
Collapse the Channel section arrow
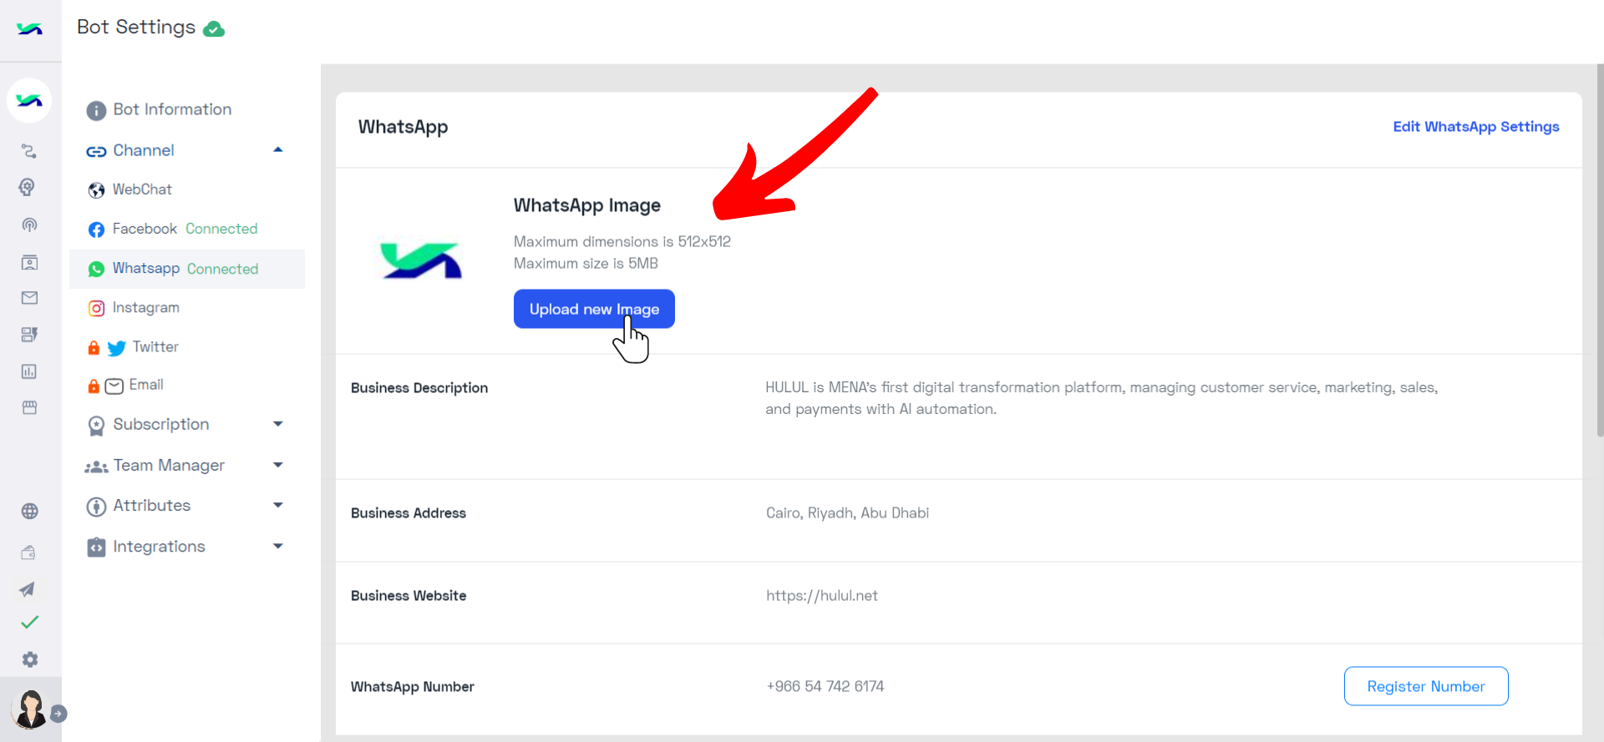pos(278,149)
